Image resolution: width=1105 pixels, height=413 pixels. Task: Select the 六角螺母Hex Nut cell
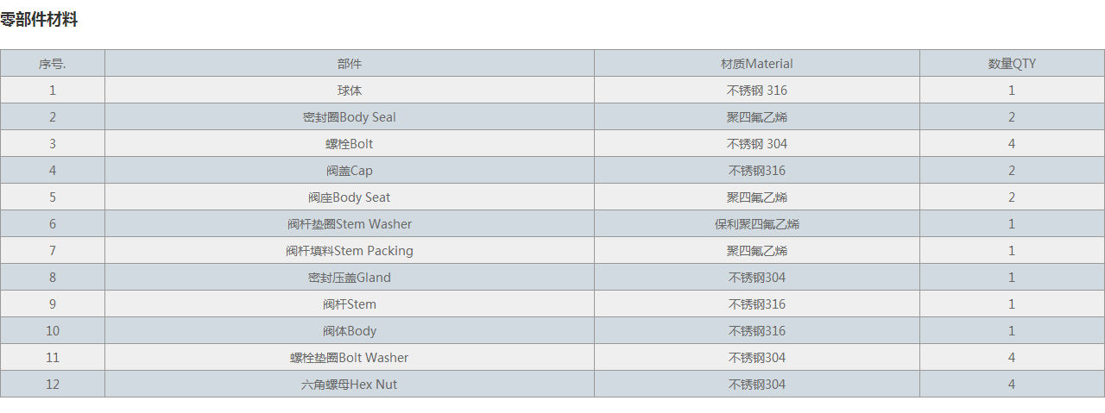349,385
